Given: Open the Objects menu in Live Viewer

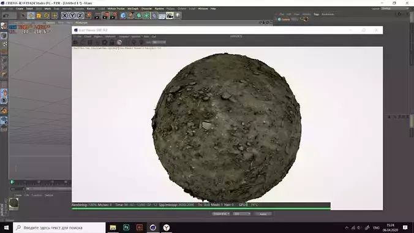Looking at the screenshot, I should coord(98,37).
